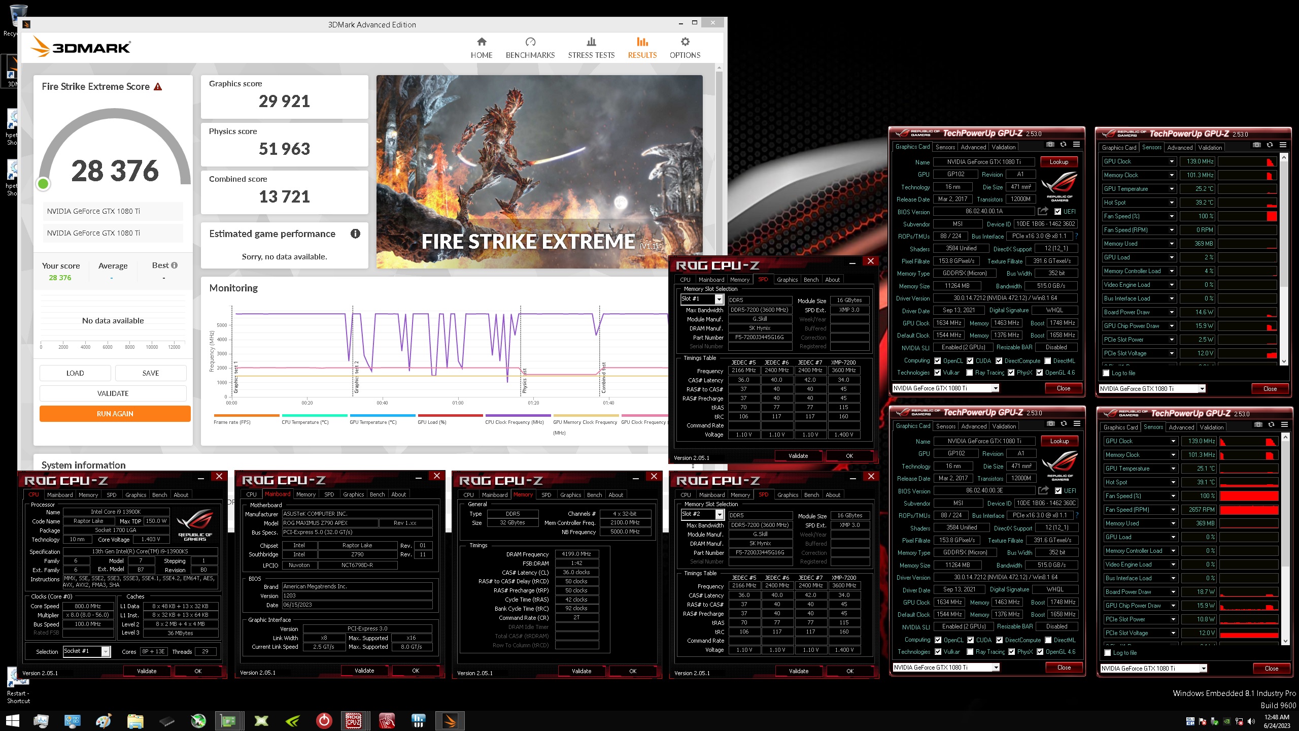Click Lookup in GPU-Z window with BIOS 86.02.40.00.1A
Image resolution: width=1299 pixels, height=731 pixels.
click(x=1059, y=162)
